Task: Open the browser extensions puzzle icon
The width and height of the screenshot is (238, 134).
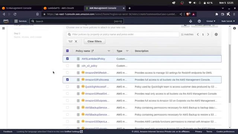Action: (x=216, y=14)
